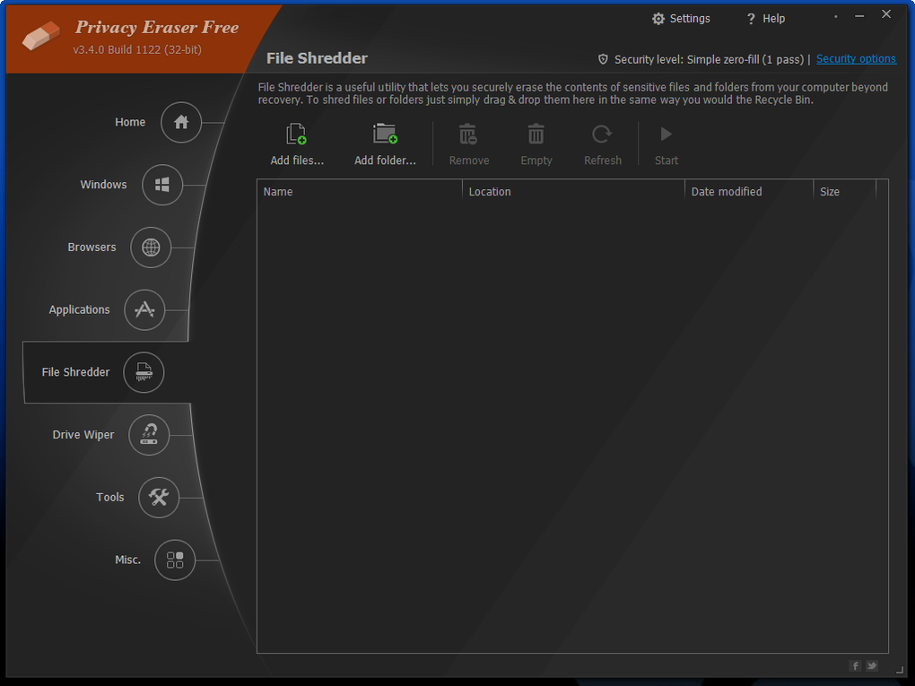Click the Help question mark icon
Image resolution: width=915 pixels, height=686 pixels.
751,19
